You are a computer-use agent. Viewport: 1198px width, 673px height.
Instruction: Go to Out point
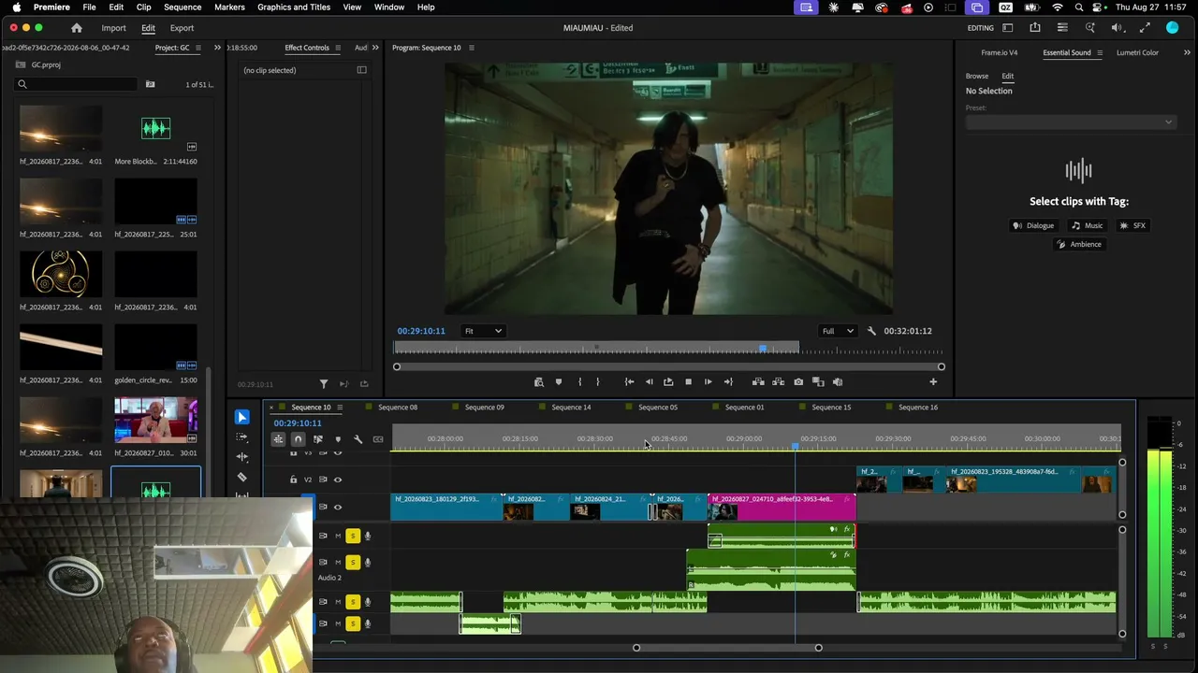pyautogui.click(x=728, y=381)
